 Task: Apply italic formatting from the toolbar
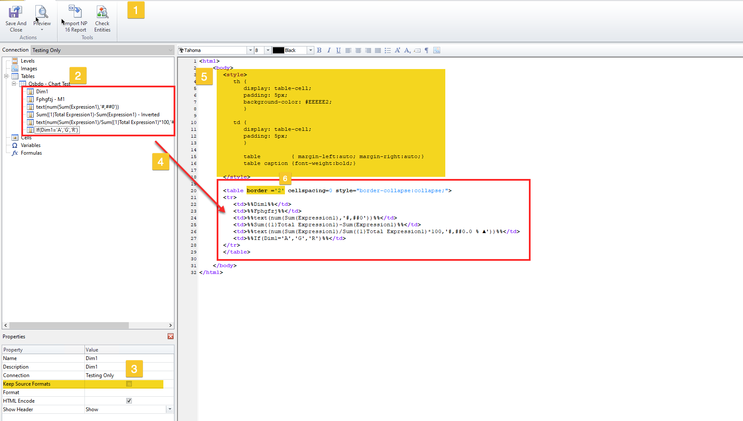tap(329, 50)
